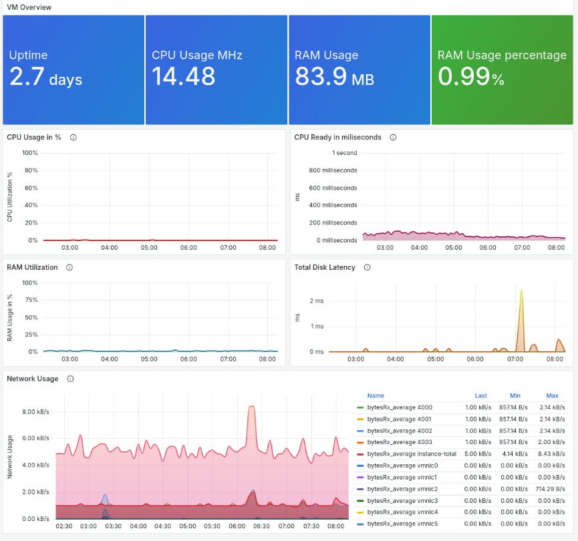Open the Total Disk Latency panel title menu
This screenshot has height=541, width=578.
point(325,267)
